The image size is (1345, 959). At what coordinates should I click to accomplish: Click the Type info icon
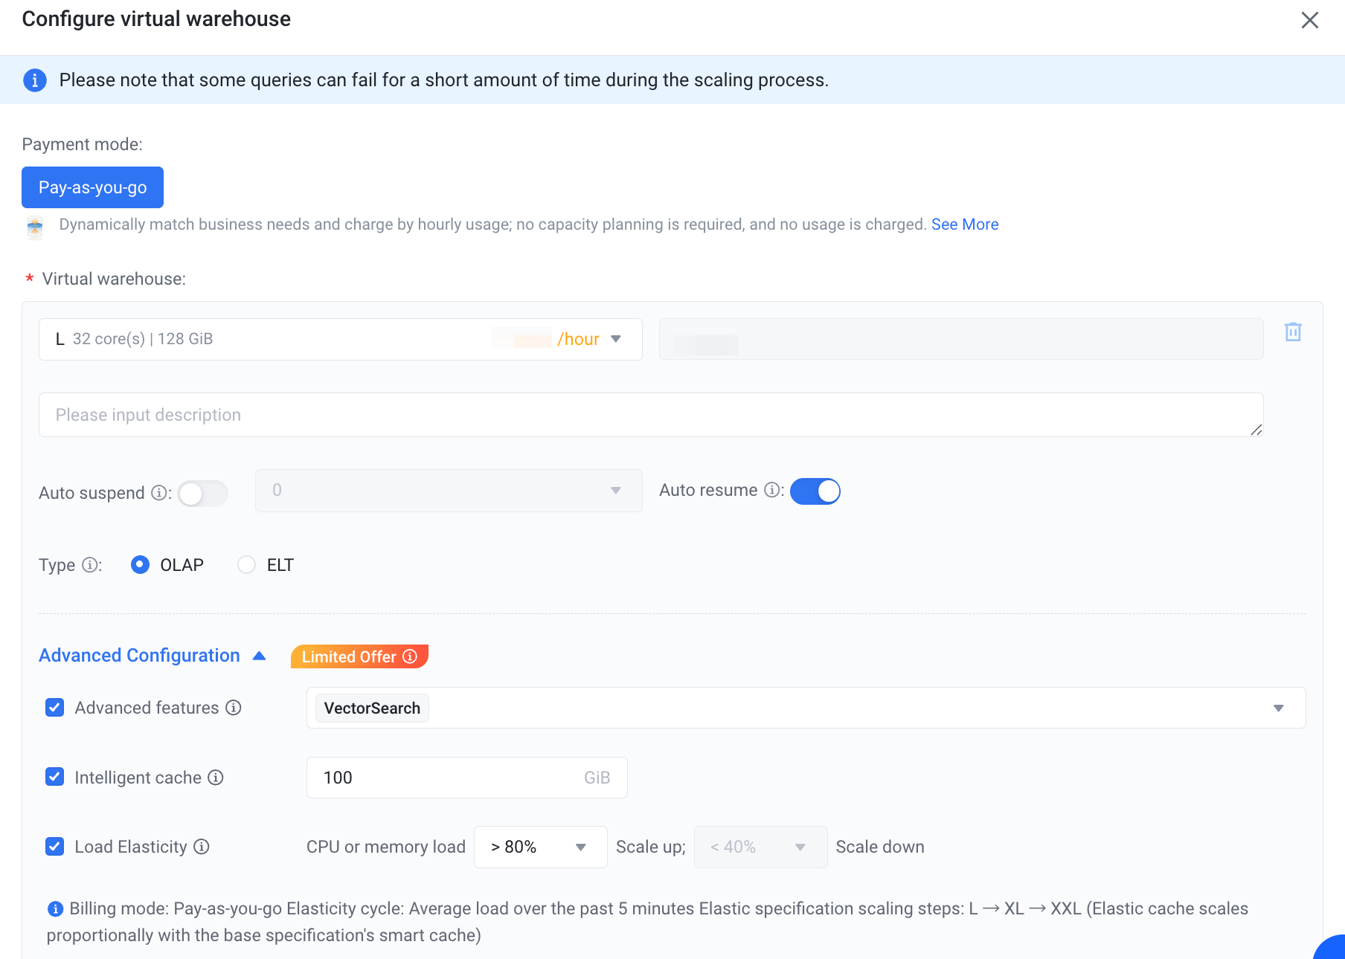89,565
